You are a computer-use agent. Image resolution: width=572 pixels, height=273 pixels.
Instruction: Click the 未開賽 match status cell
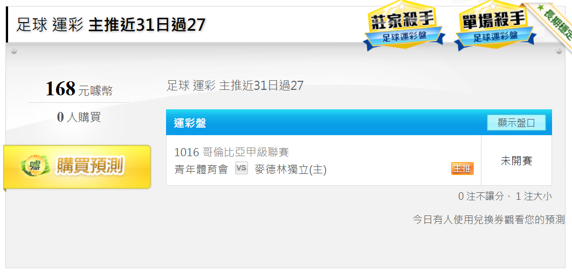point(516,160)
